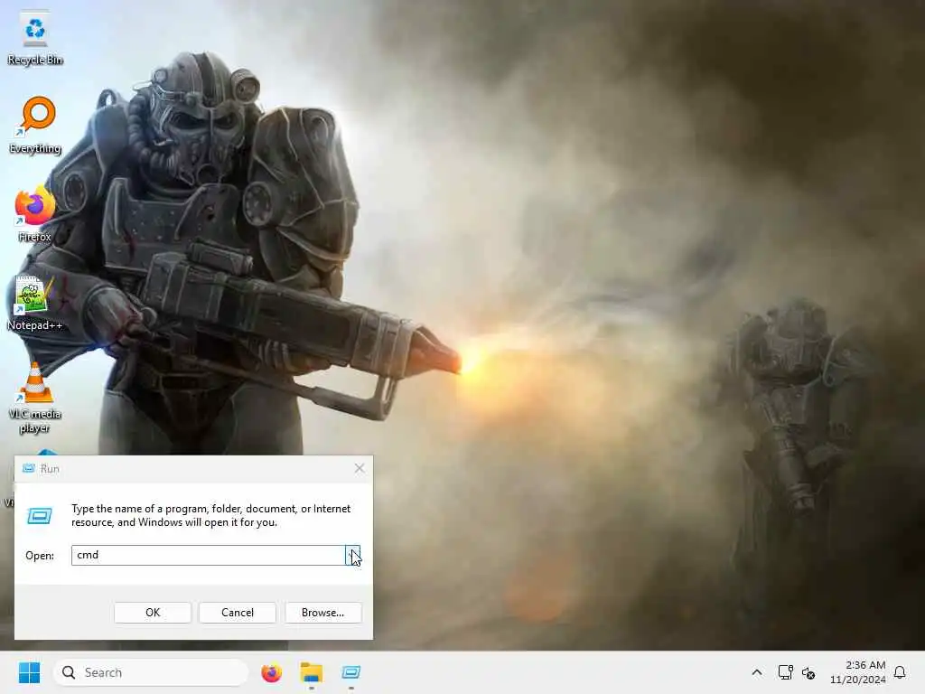Open the network status tray icon
The width and height of the screenshot is (925, 694).
[x=785, y=672]
